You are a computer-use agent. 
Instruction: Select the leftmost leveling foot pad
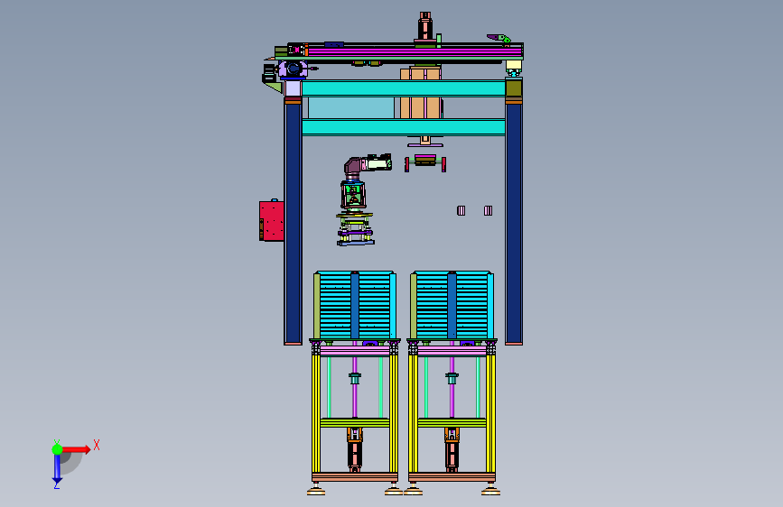click(316, 492)
